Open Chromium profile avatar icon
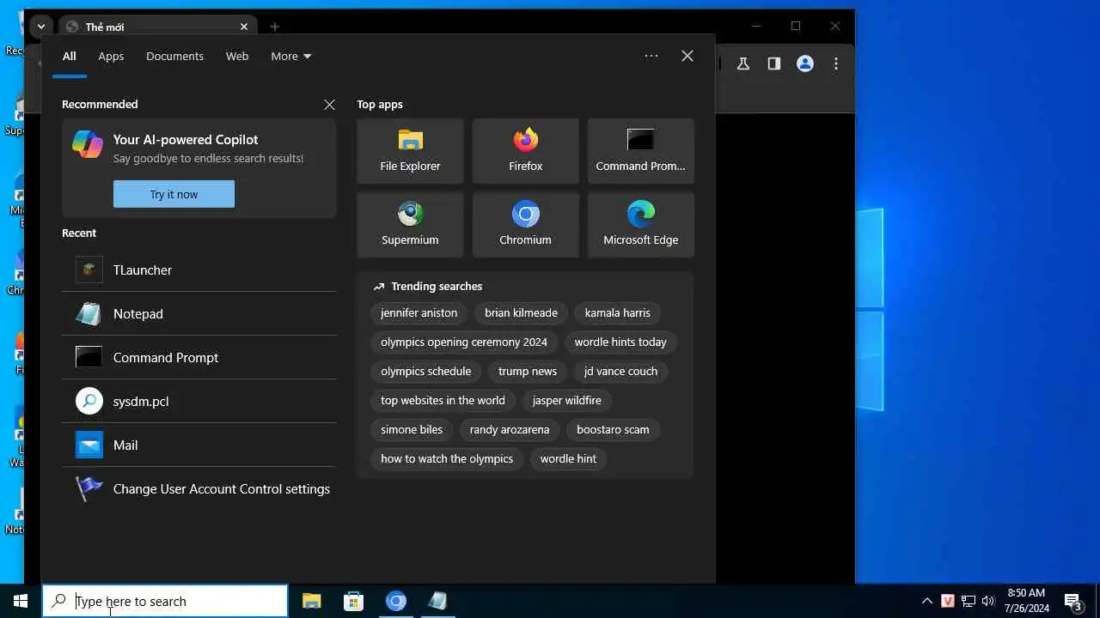 tap(805, 64)
